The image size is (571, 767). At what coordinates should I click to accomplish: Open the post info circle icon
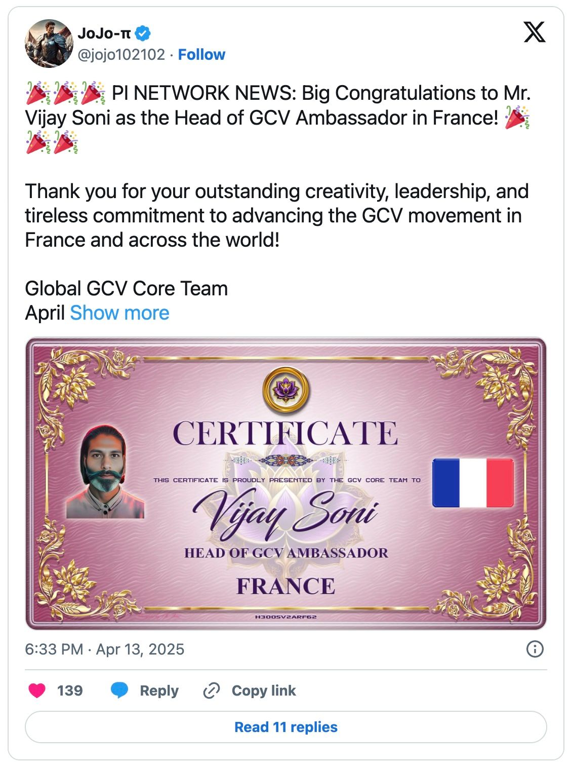(x=535, y=649)
